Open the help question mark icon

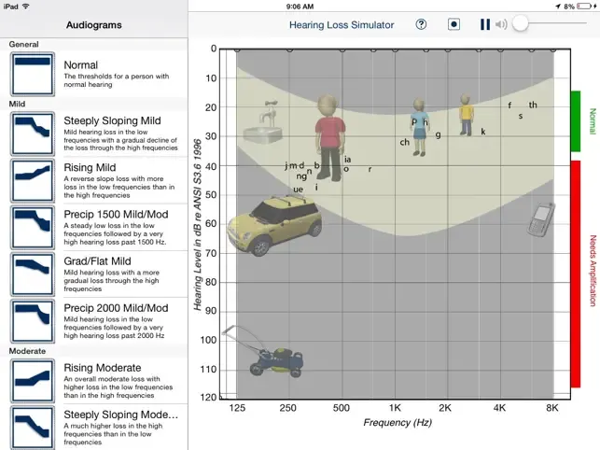(x=421, y=24)
